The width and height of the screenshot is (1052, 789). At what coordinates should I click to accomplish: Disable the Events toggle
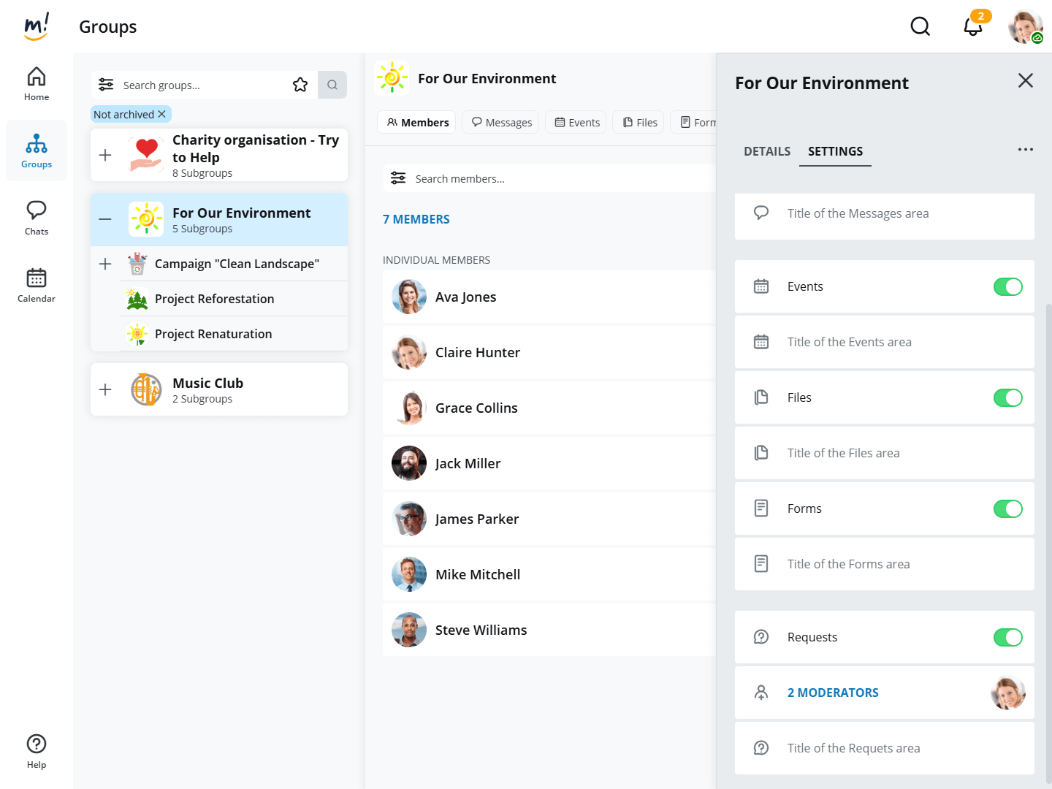pos(1007,287)
